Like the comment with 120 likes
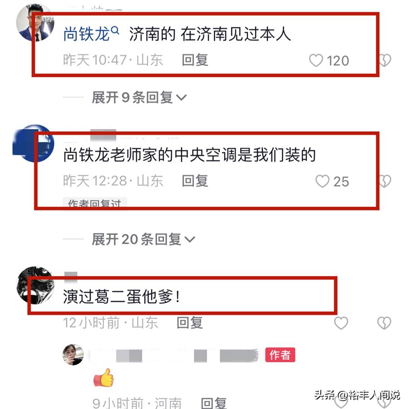Viewport: 409px width, 409px height. pos(316,60)
